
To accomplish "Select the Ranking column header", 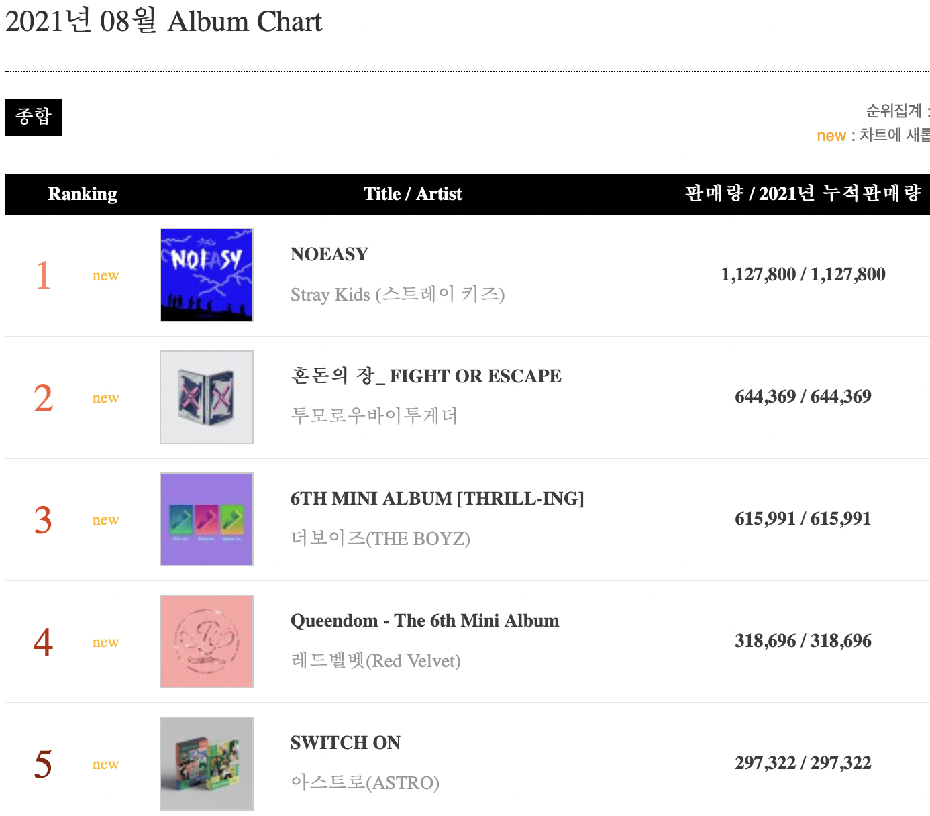I will pyautogui.click(x=83, y=194).
